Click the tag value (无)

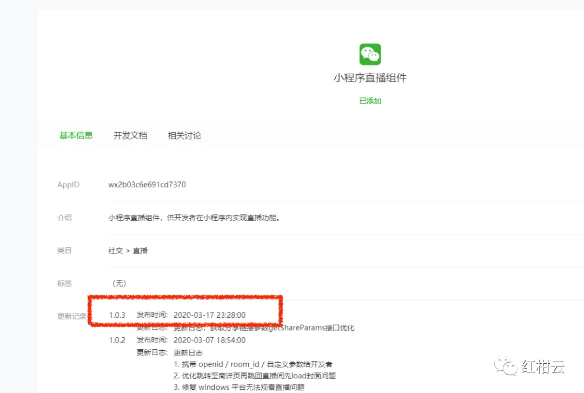119,283
